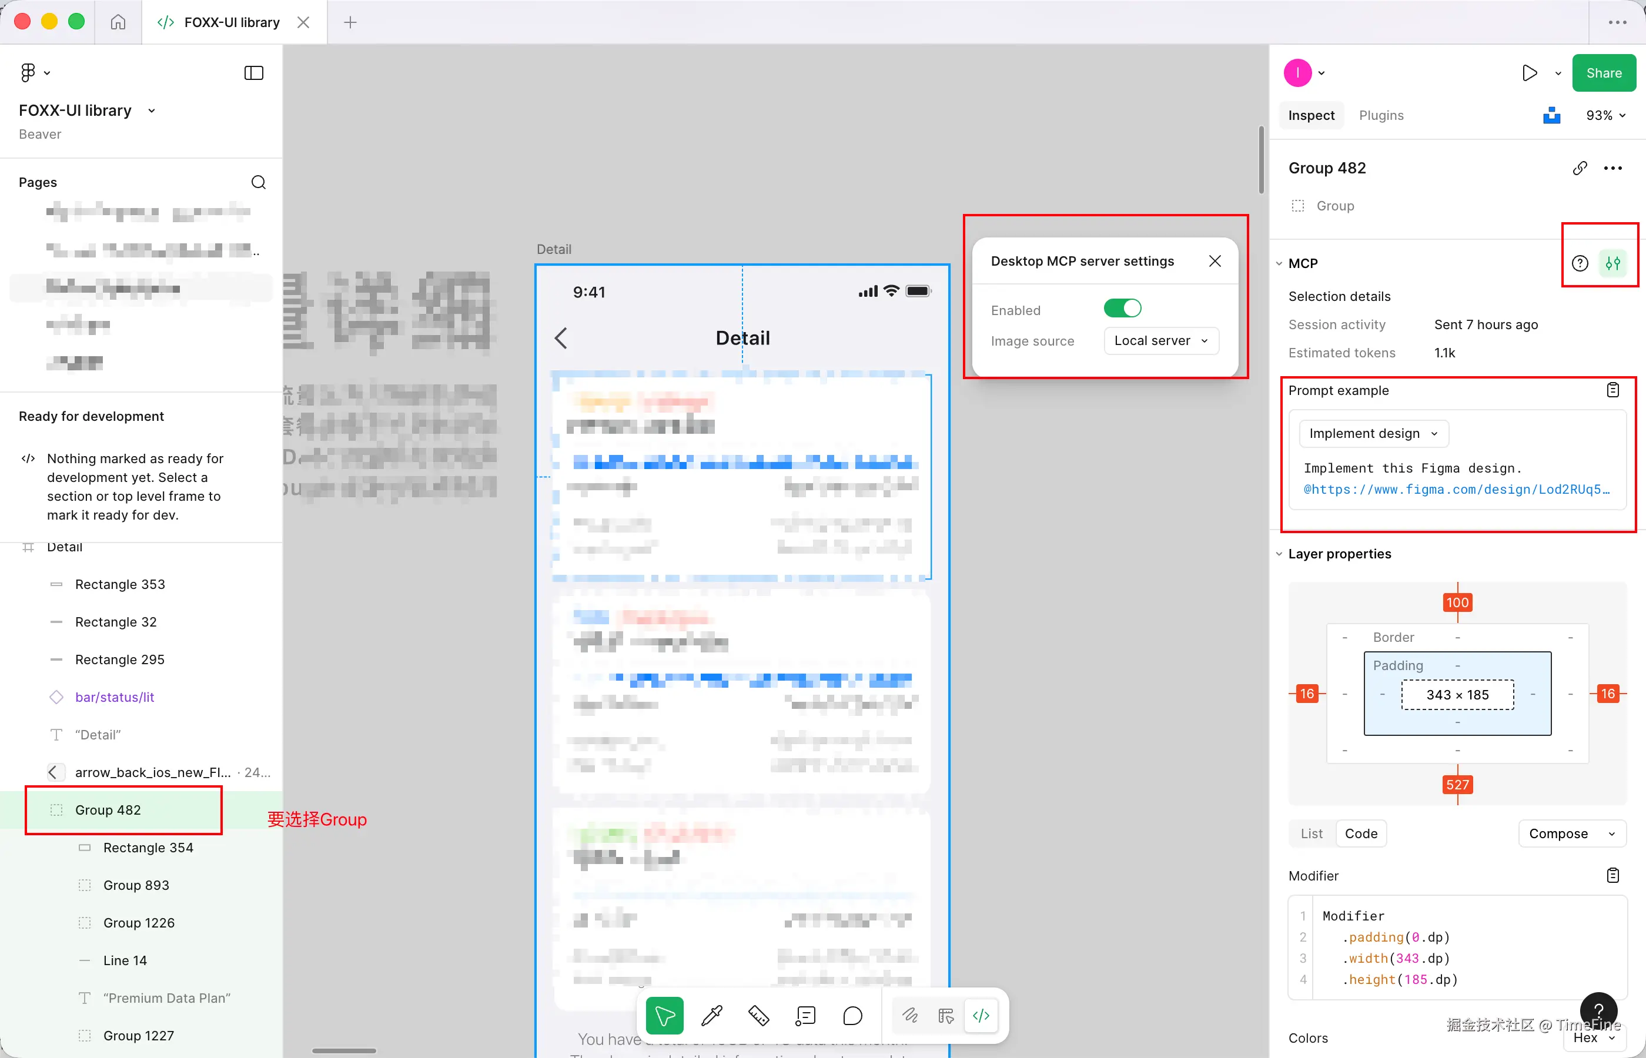Open the Implement design prompt dropdown
Image resolution: width=1646 pixels, height=1058 pixels.
point(1373,434)
